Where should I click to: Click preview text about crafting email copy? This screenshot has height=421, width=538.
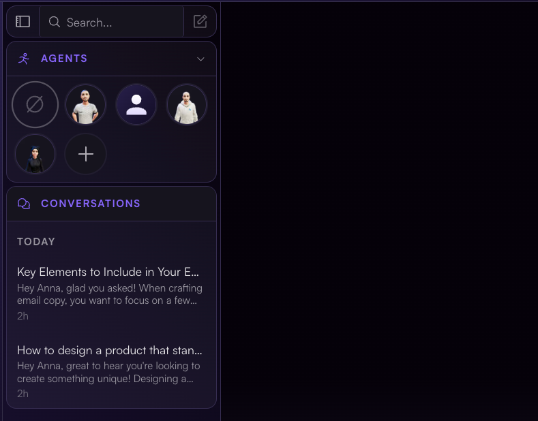click(x=110, y=294)
